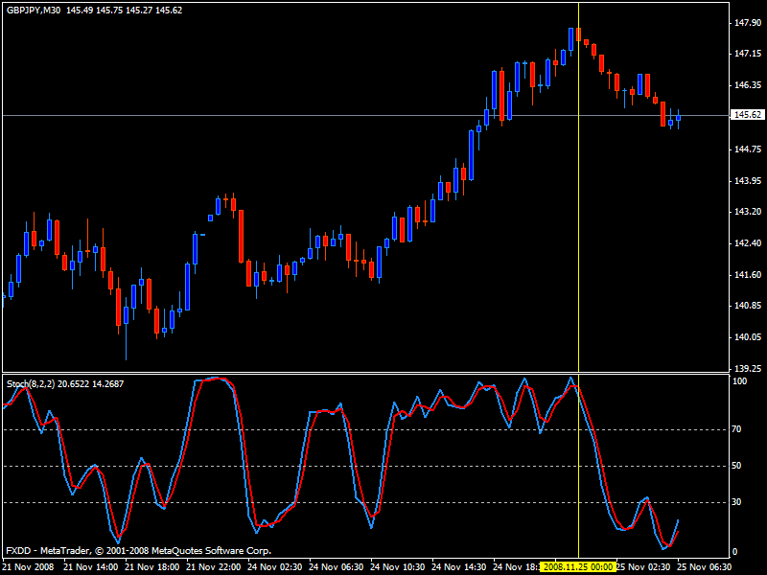
Task: Click the 139.25 price scale label
Action: point(745,368)
